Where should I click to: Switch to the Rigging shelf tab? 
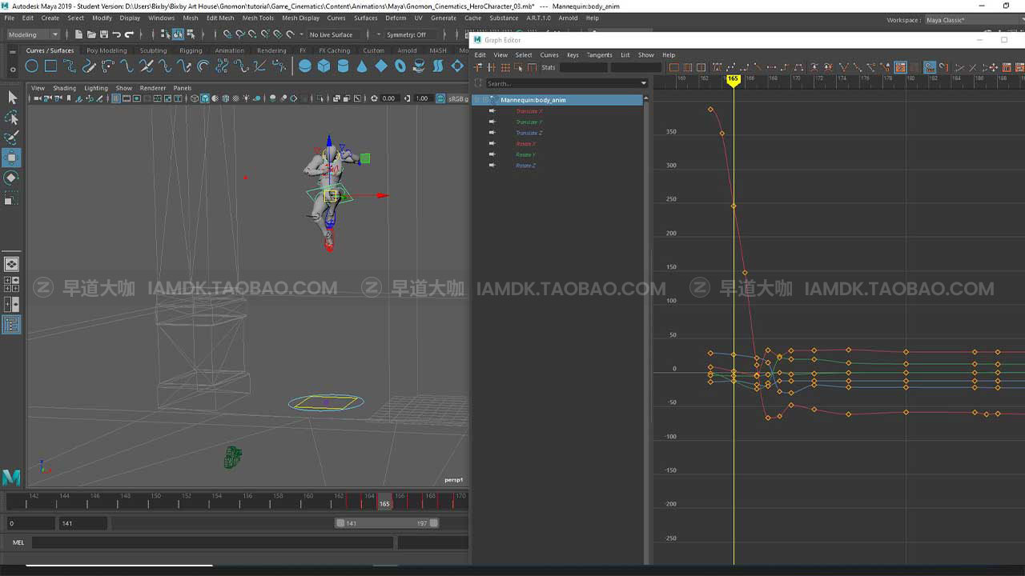[x=191, y=50]
